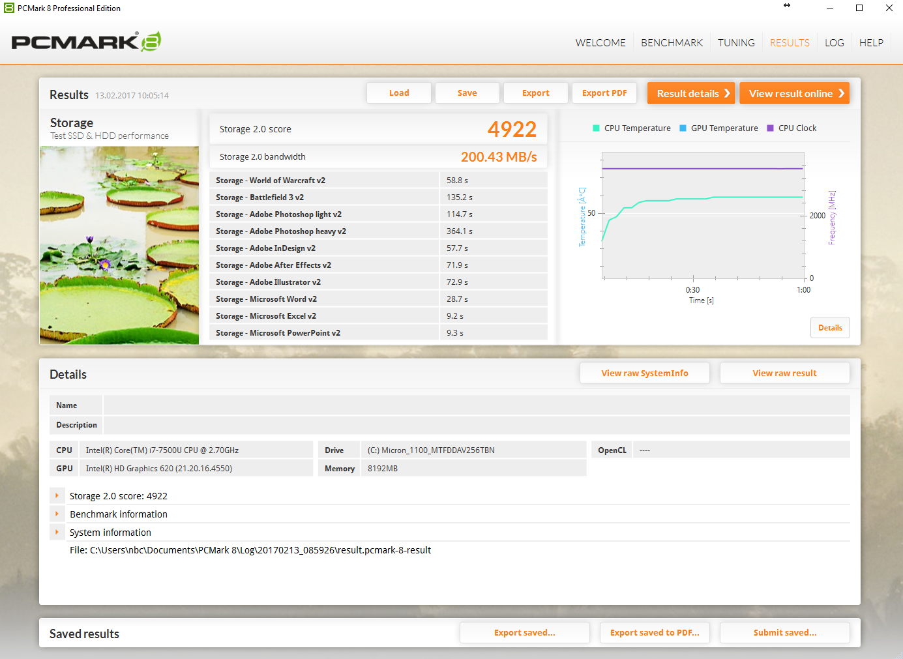Click the Export button
903x659 pixels.
(536, 93)
